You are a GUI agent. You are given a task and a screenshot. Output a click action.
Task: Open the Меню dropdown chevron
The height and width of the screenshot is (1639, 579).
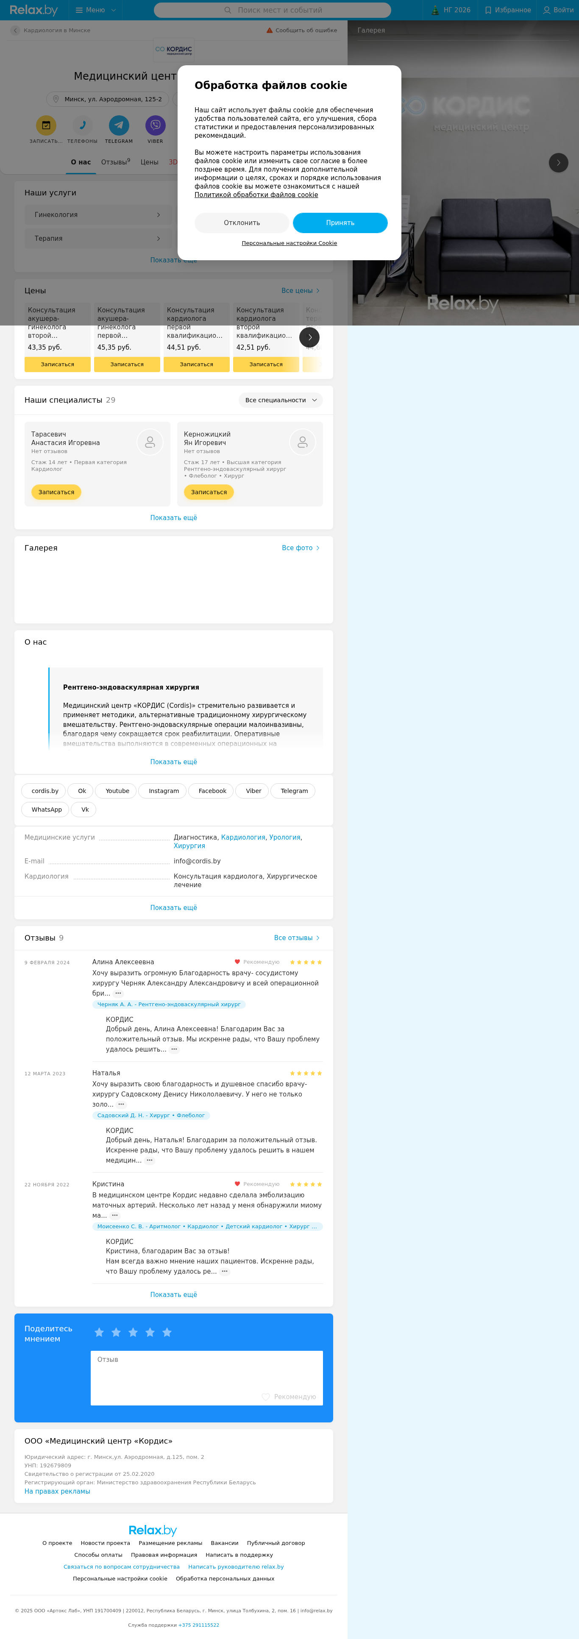click(x=114, y=10)
